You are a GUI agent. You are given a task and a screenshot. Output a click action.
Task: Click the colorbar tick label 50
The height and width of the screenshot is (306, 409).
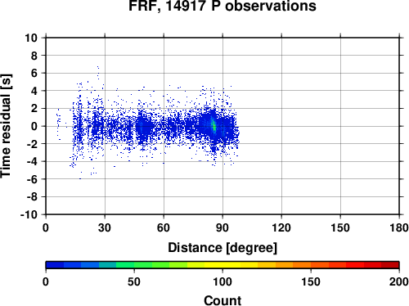[x=134, y=281]
